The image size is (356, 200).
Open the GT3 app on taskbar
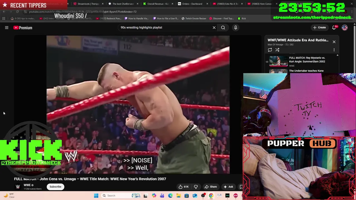click(236, 196)
